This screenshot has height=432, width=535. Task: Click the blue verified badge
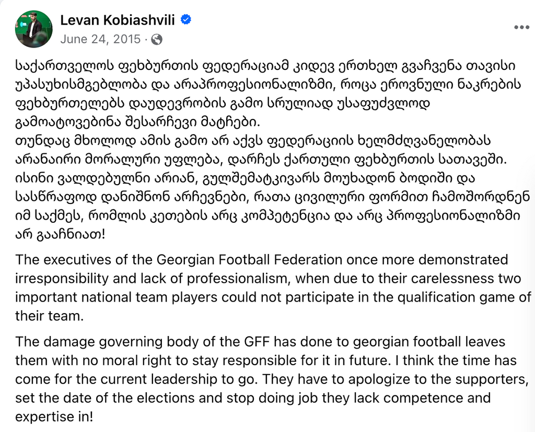click(185, 20)
